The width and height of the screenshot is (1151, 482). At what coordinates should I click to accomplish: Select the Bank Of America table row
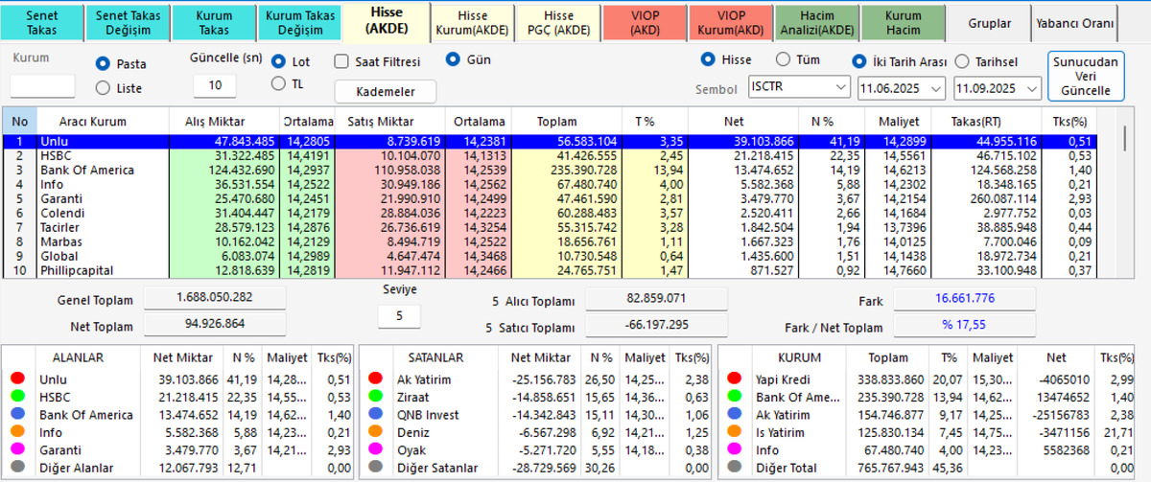point(547,170)
